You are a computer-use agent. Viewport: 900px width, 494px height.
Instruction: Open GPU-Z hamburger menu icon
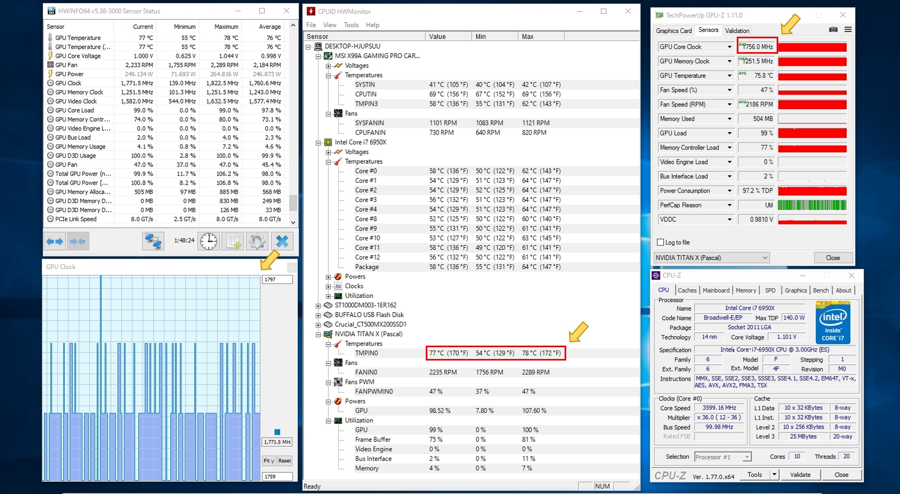pos(848,30)
